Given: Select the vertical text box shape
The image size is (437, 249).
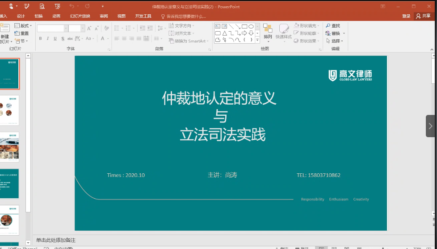Looking at the screenshot, I should coord(224,26).
